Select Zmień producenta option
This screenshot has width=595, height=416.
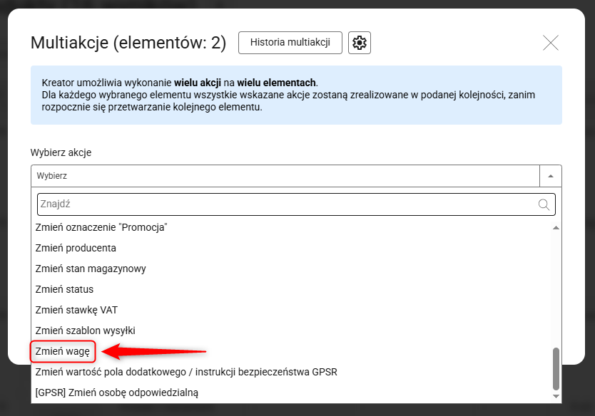point(76,248)
